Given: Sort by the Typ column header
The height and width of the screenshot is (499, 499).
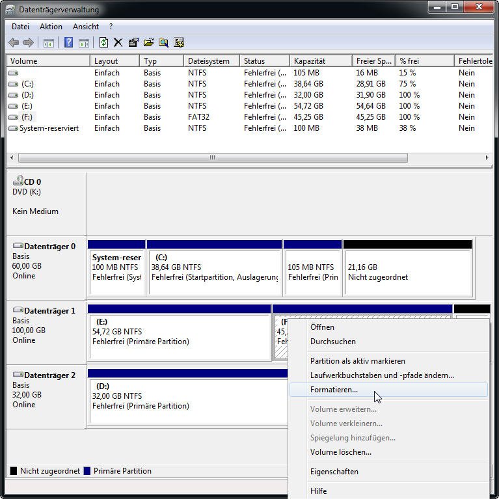Looking at the screenshot, I should (161, 61).
